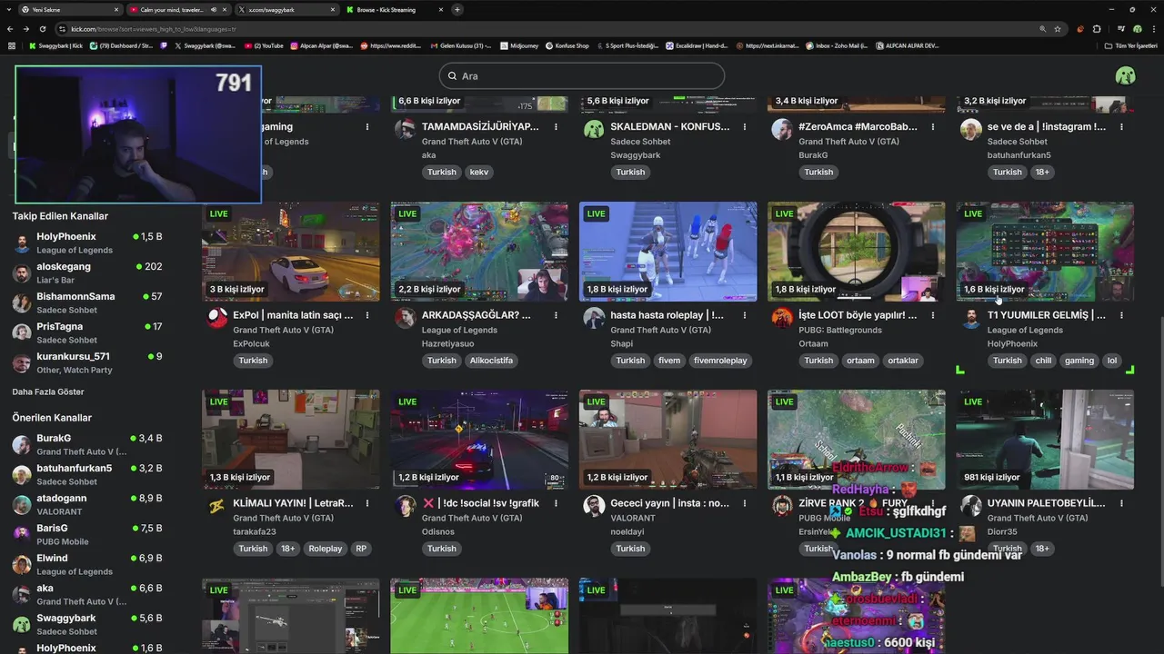This screenshot has width=1164, height=654.
Task: Open the football match stream thumbnail
Action: click(479, 616)
